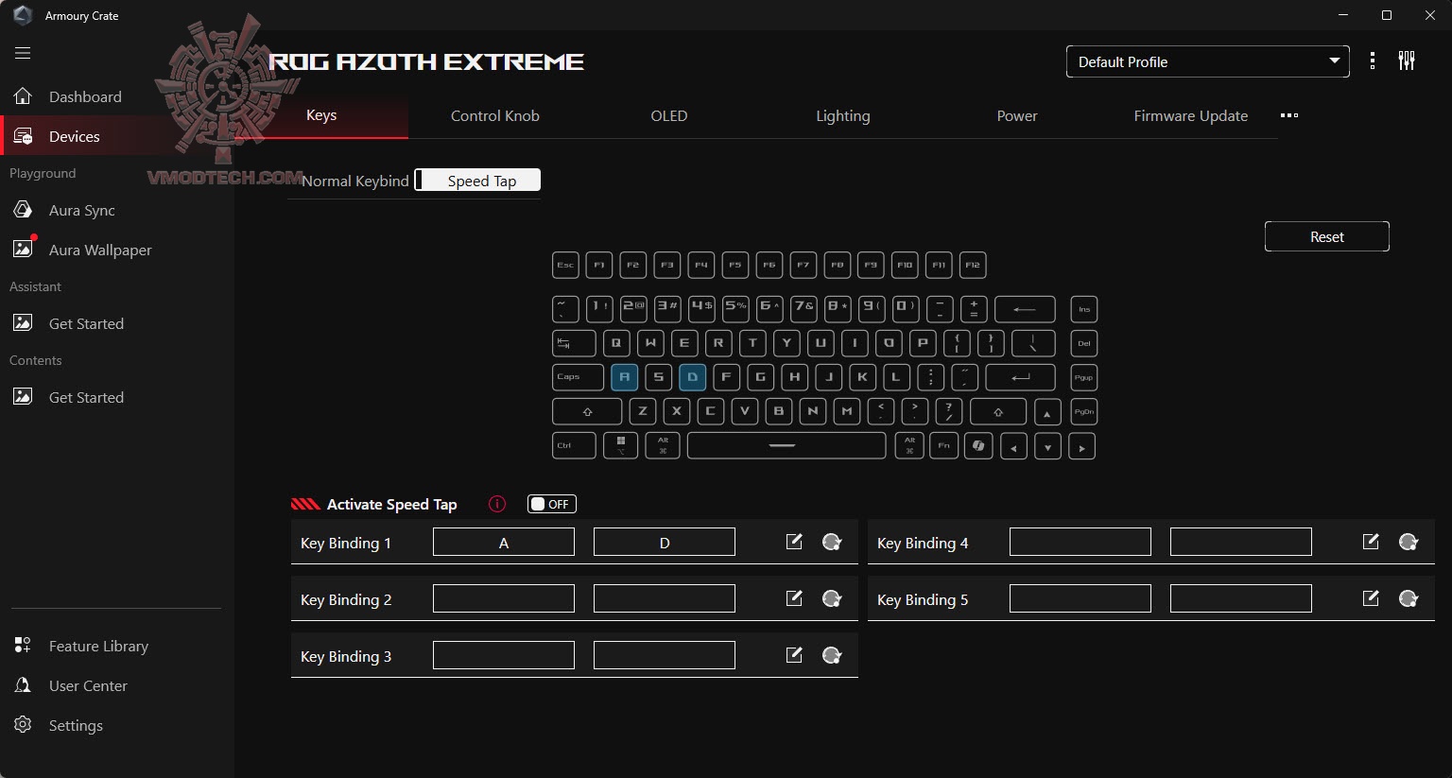Click the Reset button
The height and width of the screenshot is (778, 1452).
(x=1327, y=236)
